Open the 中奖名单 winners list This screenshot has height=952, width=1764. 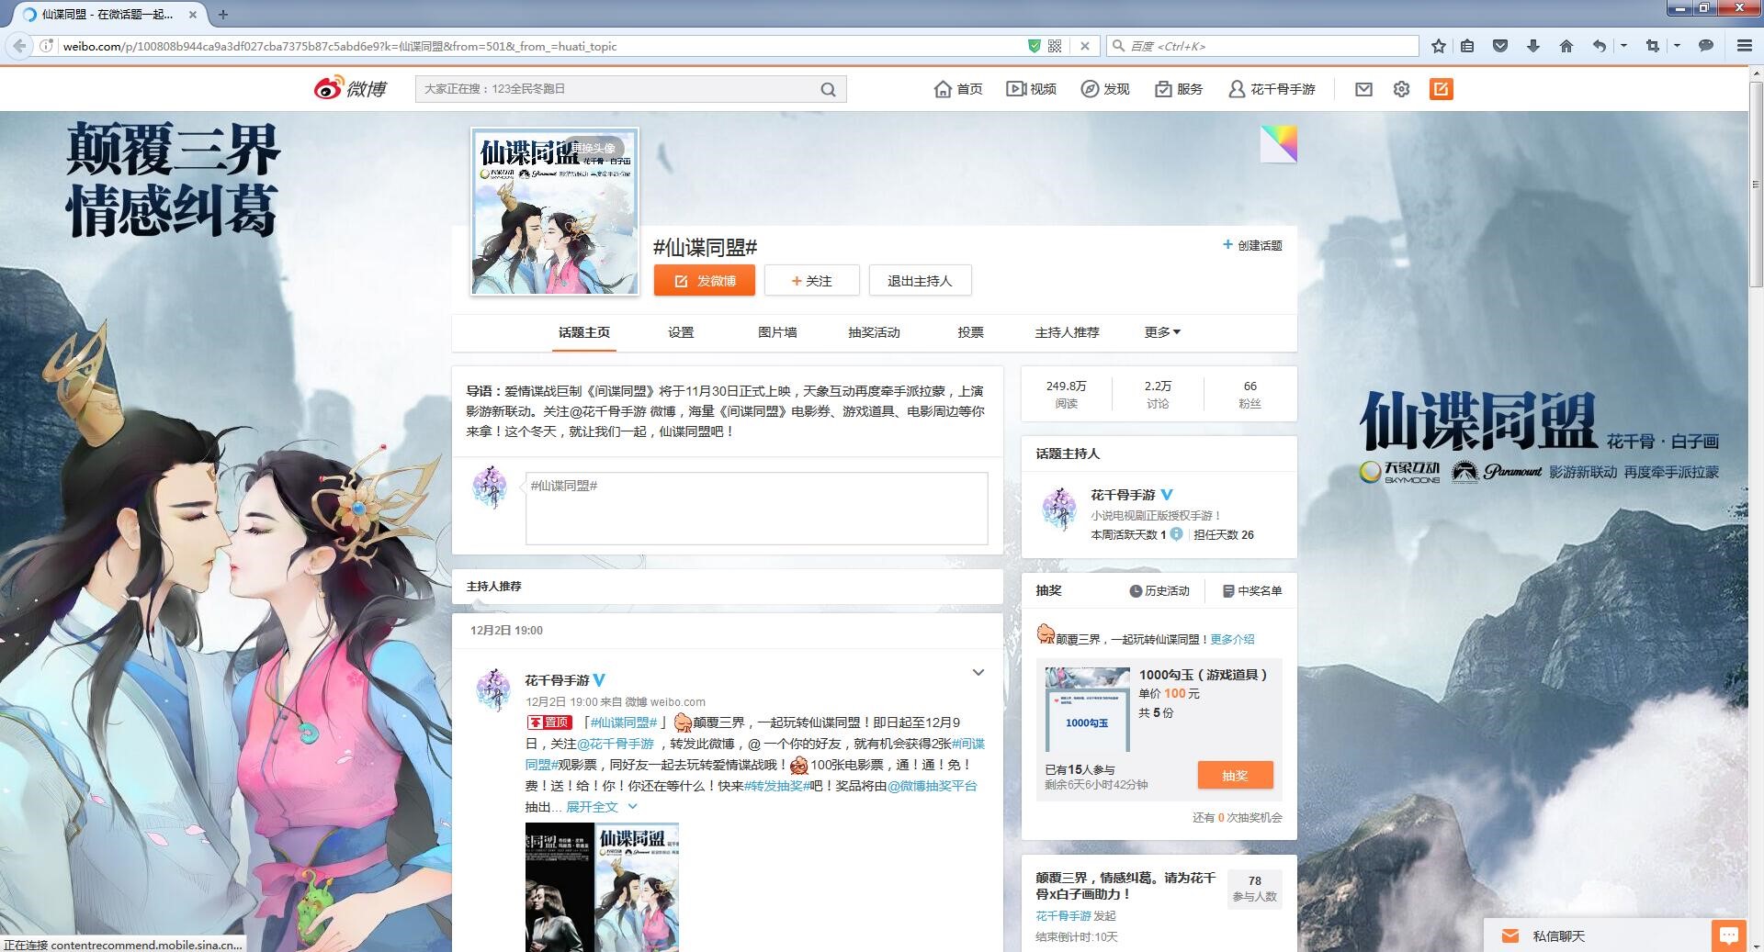pyautogui.click(x=1252, y=591)
